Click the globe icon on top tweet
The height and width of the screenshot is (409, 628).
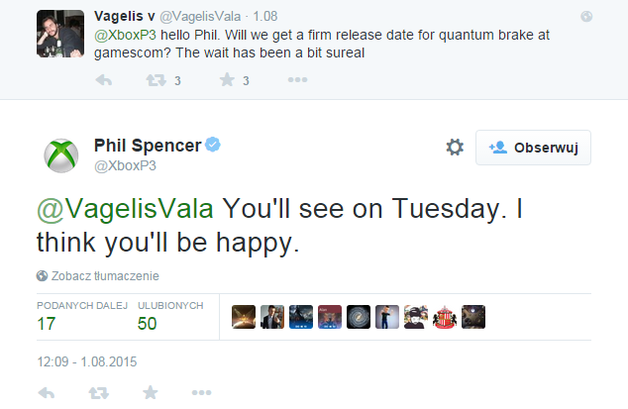click(x=587, y=16)
